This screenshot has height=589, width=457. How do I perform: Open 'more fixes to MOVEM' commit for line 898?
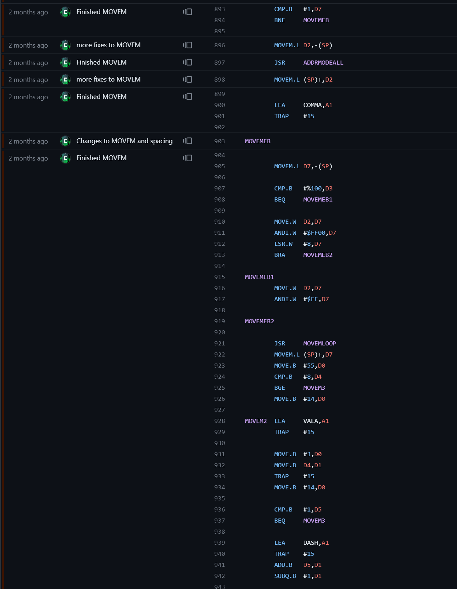(108, 79)
